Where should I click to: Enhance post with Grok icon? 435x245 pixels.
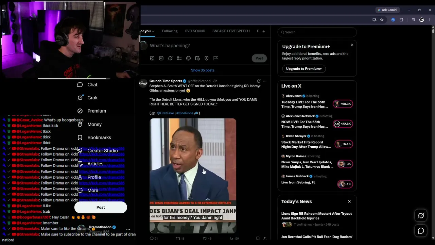tap(170, 59)
